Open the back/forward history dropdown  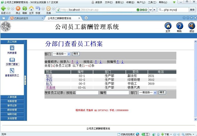(x=13, y=9)
